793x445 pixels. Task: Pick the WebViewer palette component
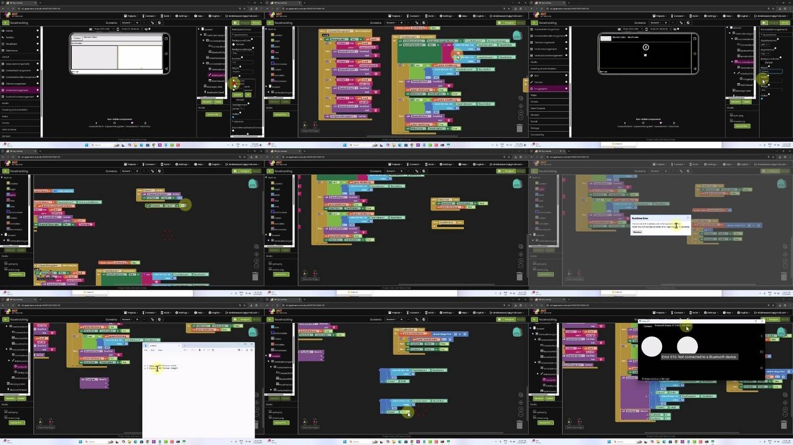20,50
